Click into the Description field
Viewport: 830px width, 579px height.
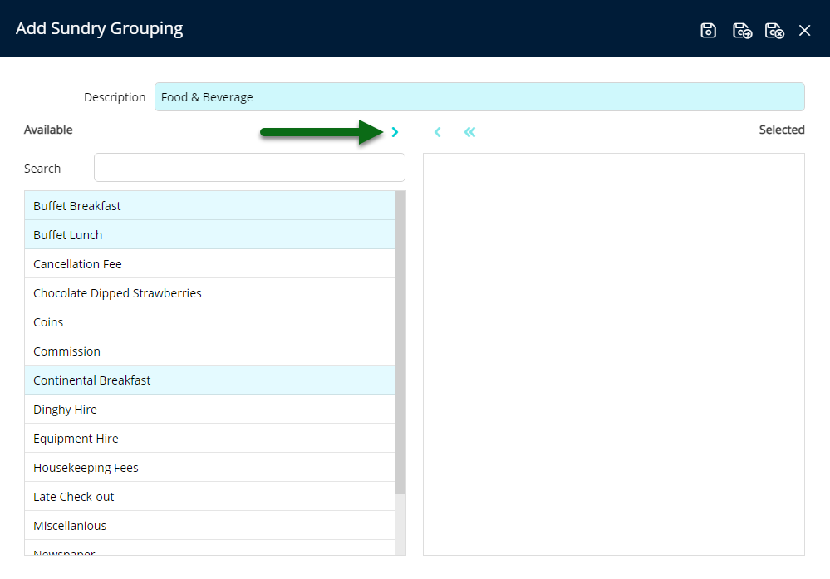(x=479, y=97)
